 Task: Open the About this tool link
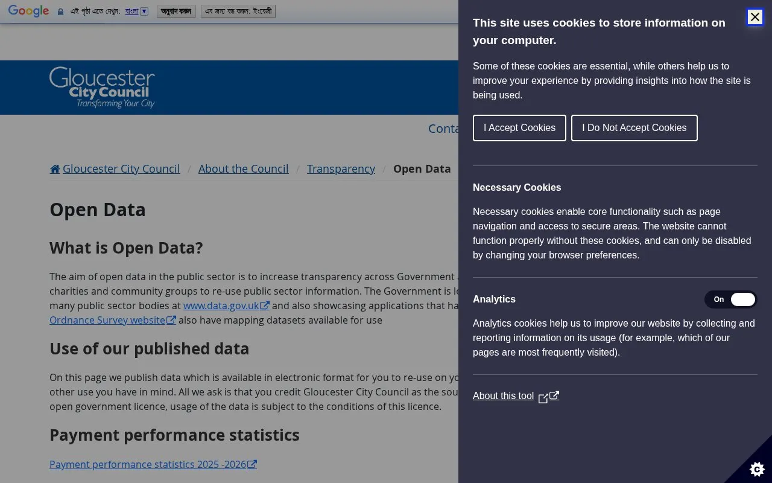point(503,396)
